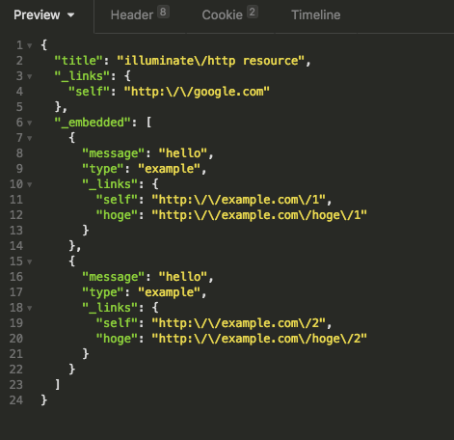
Task: Click the "_links" key on line 10
Action: (110, 184)
